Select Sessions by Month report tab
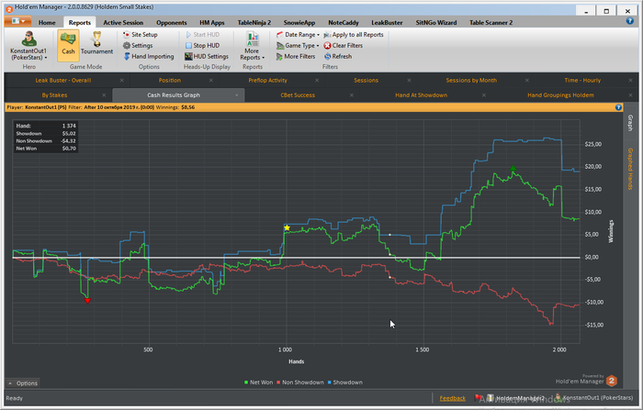Screen dimensions: 643x410 pos(471,81)
